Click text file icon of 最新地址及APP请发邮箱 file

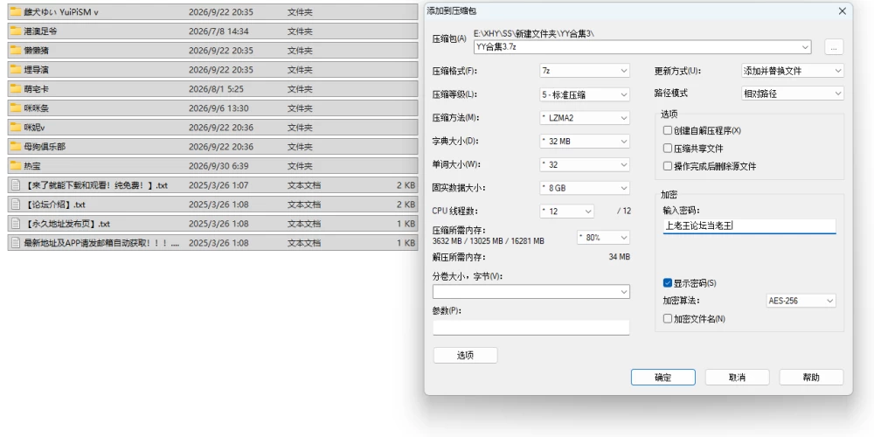click(x=16, y=242)
